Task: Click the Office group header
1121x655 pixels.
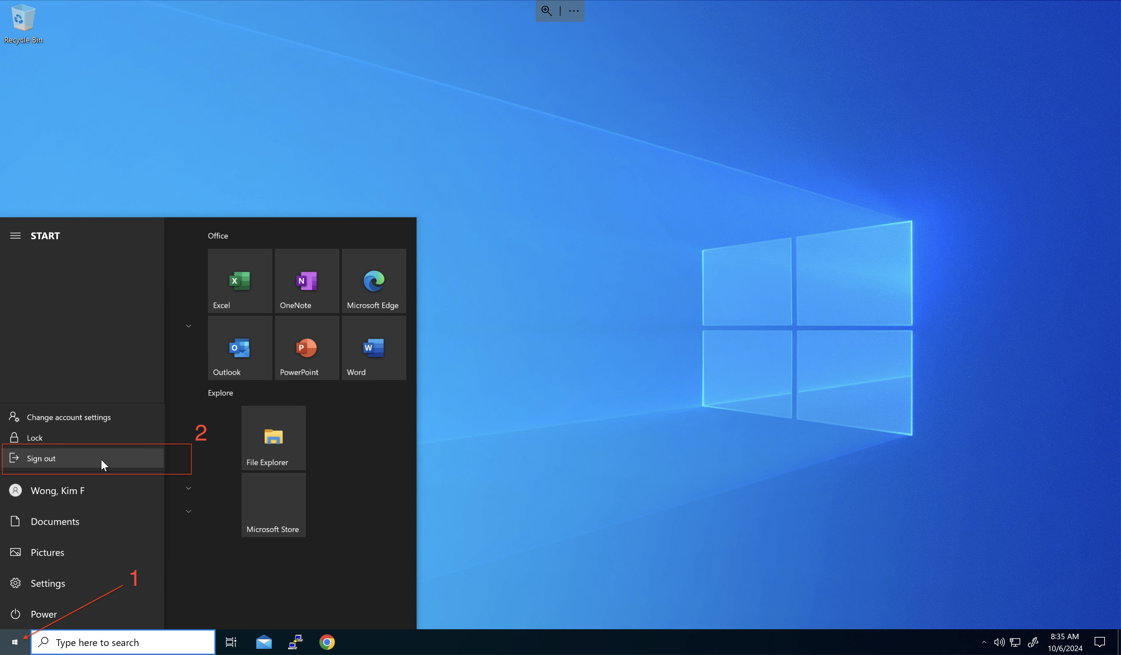Action: click(x=218, y=236)
